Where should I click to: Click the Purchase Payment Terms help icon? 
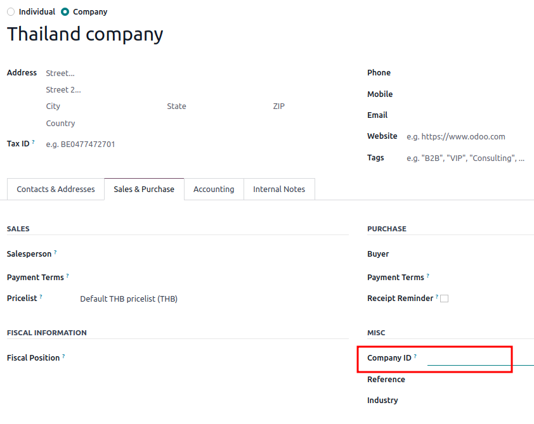pos(428,276)
